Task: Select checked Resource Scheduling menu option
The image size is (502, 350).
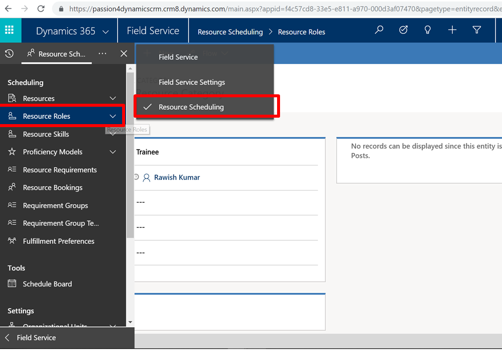Action: 191,107
